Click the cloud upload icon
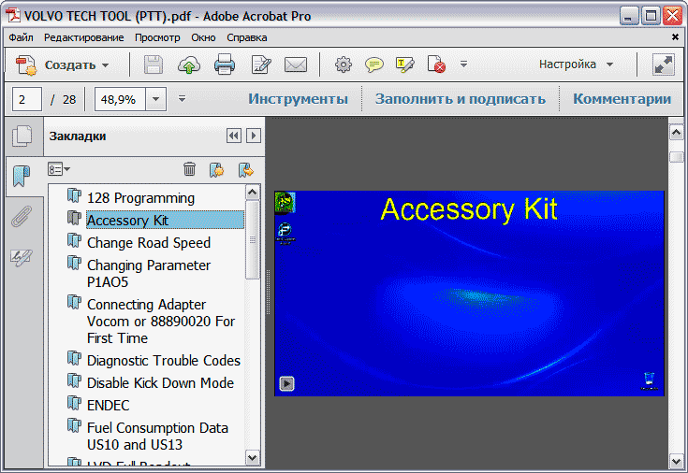Image resolution: width=688 pixels, height=473 pixels. click(x=189, y=64)
